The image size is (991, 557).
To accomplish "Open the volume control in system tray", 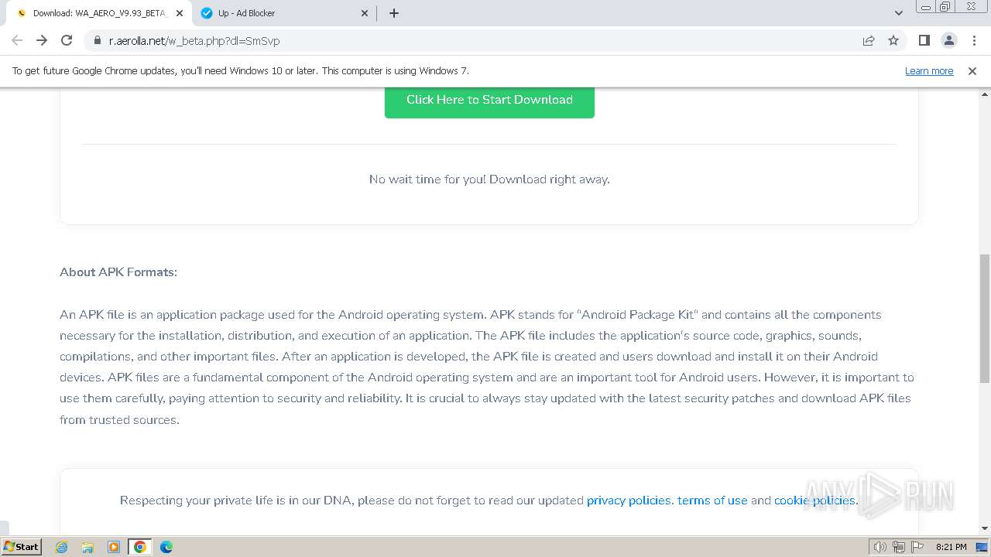I will [880, 547].
